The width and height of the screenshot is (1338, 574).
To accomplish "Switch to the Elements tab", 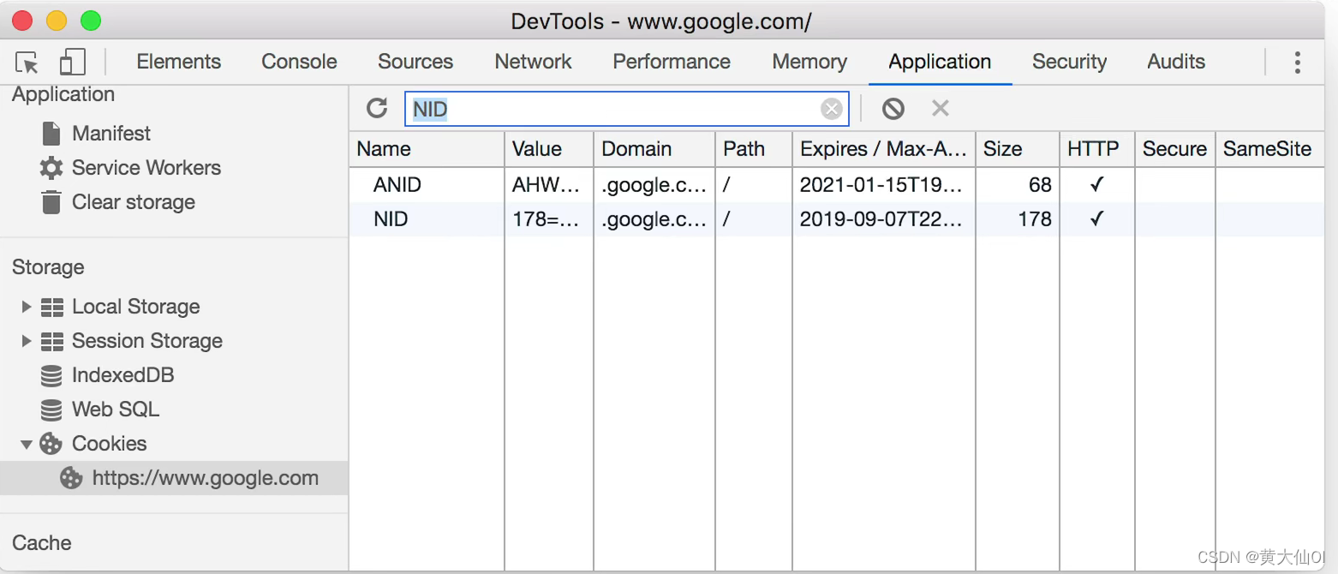I will pos(178,62).
